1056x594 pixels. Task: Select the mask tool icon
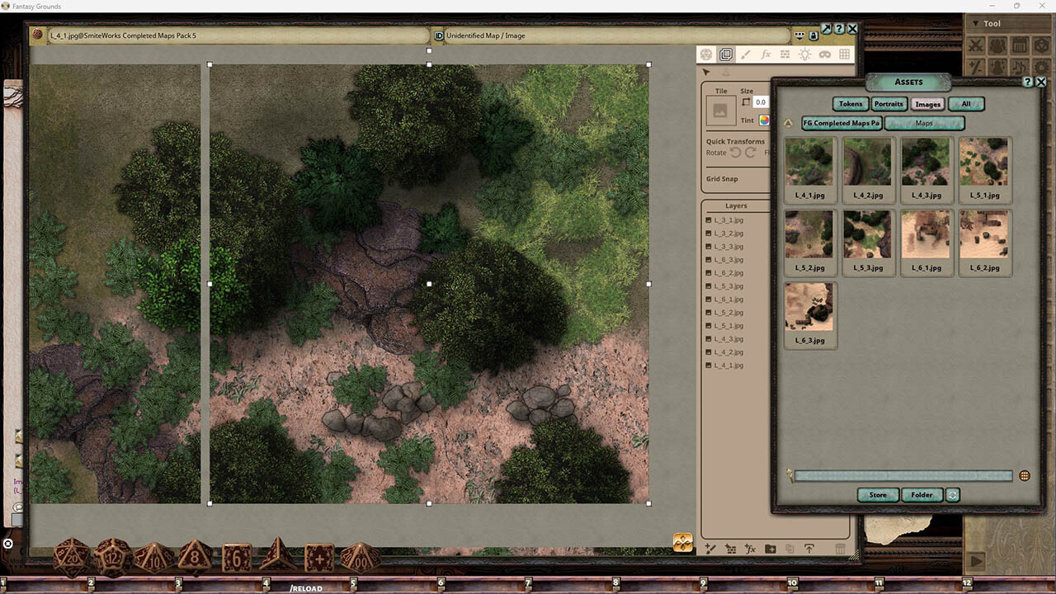[x=826, y=54]
